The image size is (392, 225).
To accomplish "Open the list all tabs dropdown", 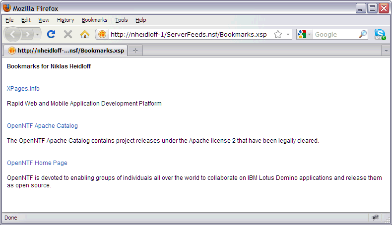I will 386,51.
